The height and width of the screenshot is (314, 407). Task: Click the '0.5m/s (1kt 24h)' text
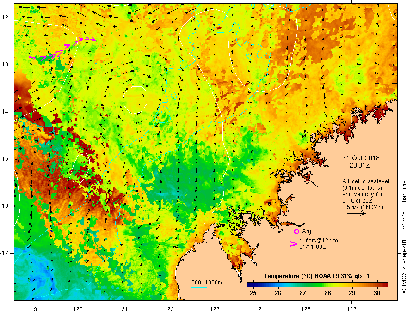click(x=363, y=207)
